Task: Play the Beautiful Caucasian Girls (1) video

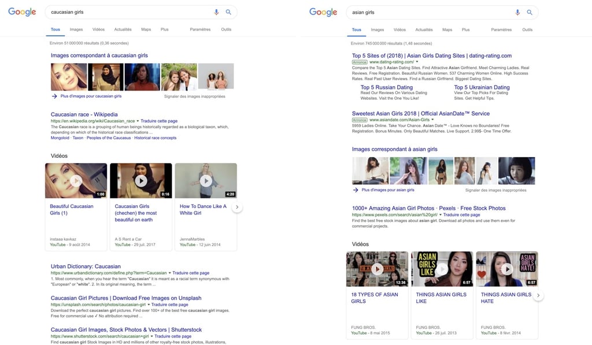Action: (x=76, y=181)
